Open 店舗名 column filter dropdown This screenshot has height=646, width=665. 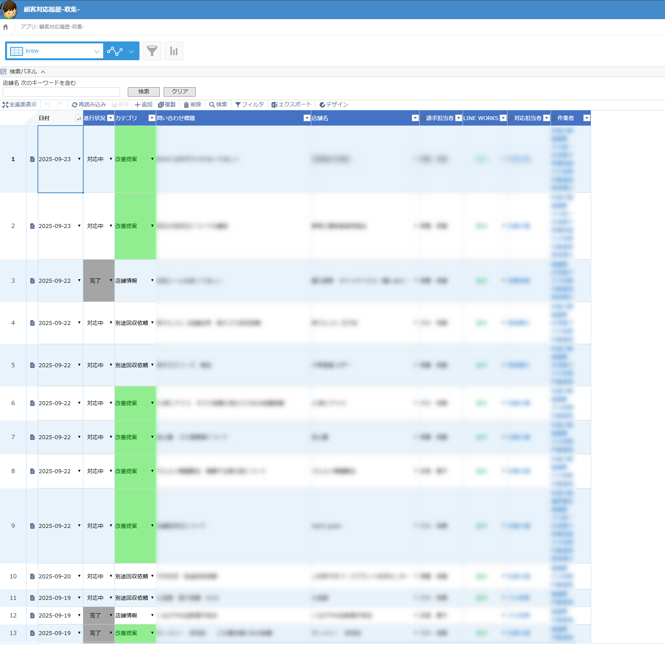pos(415,118)
